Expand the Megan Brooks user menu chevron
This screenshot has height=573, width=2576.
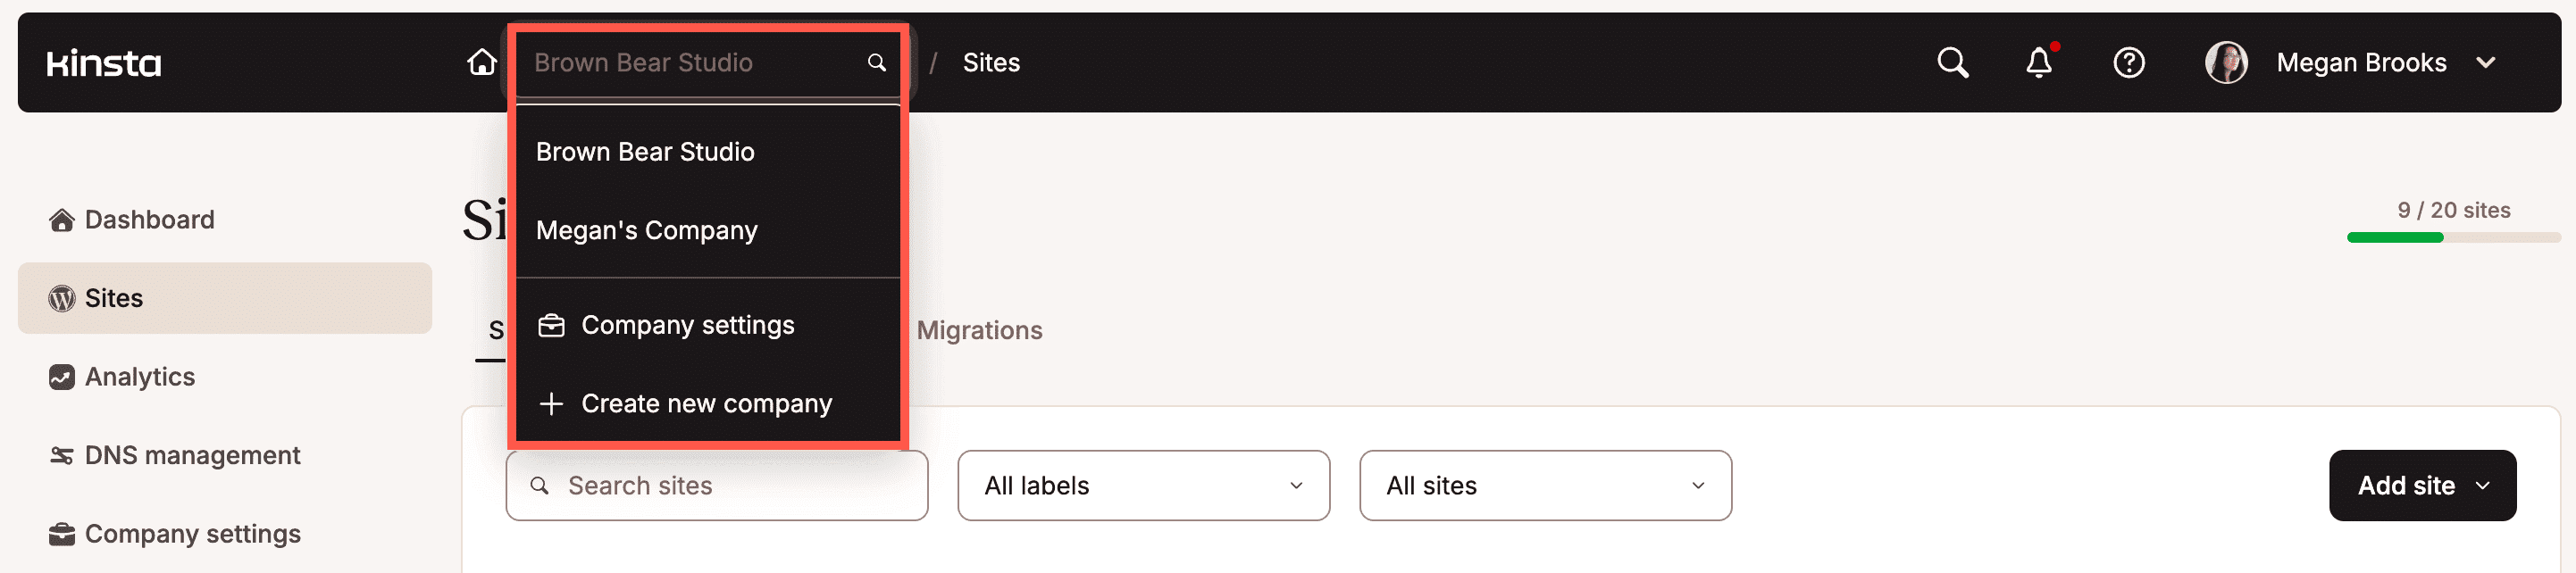point(2485,63)
